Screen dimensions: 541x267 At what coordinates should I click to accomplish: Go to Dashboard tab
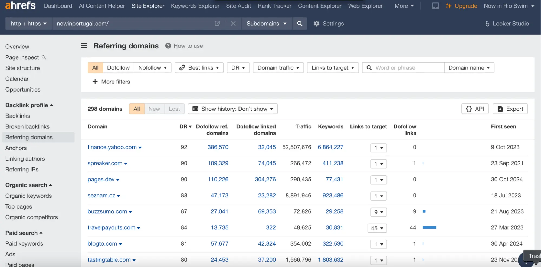coord(58,6)
